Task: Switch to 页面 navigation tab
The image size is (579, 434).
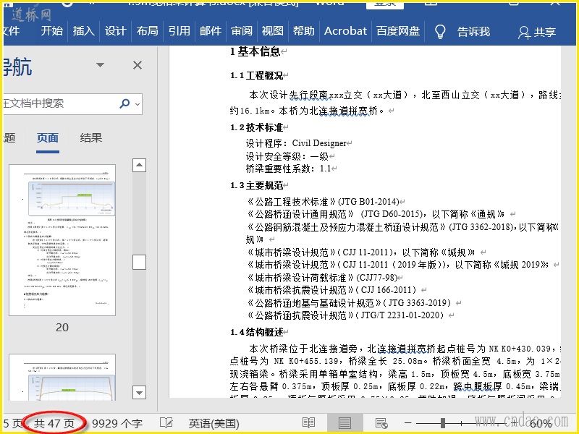Action: [48, 138]
